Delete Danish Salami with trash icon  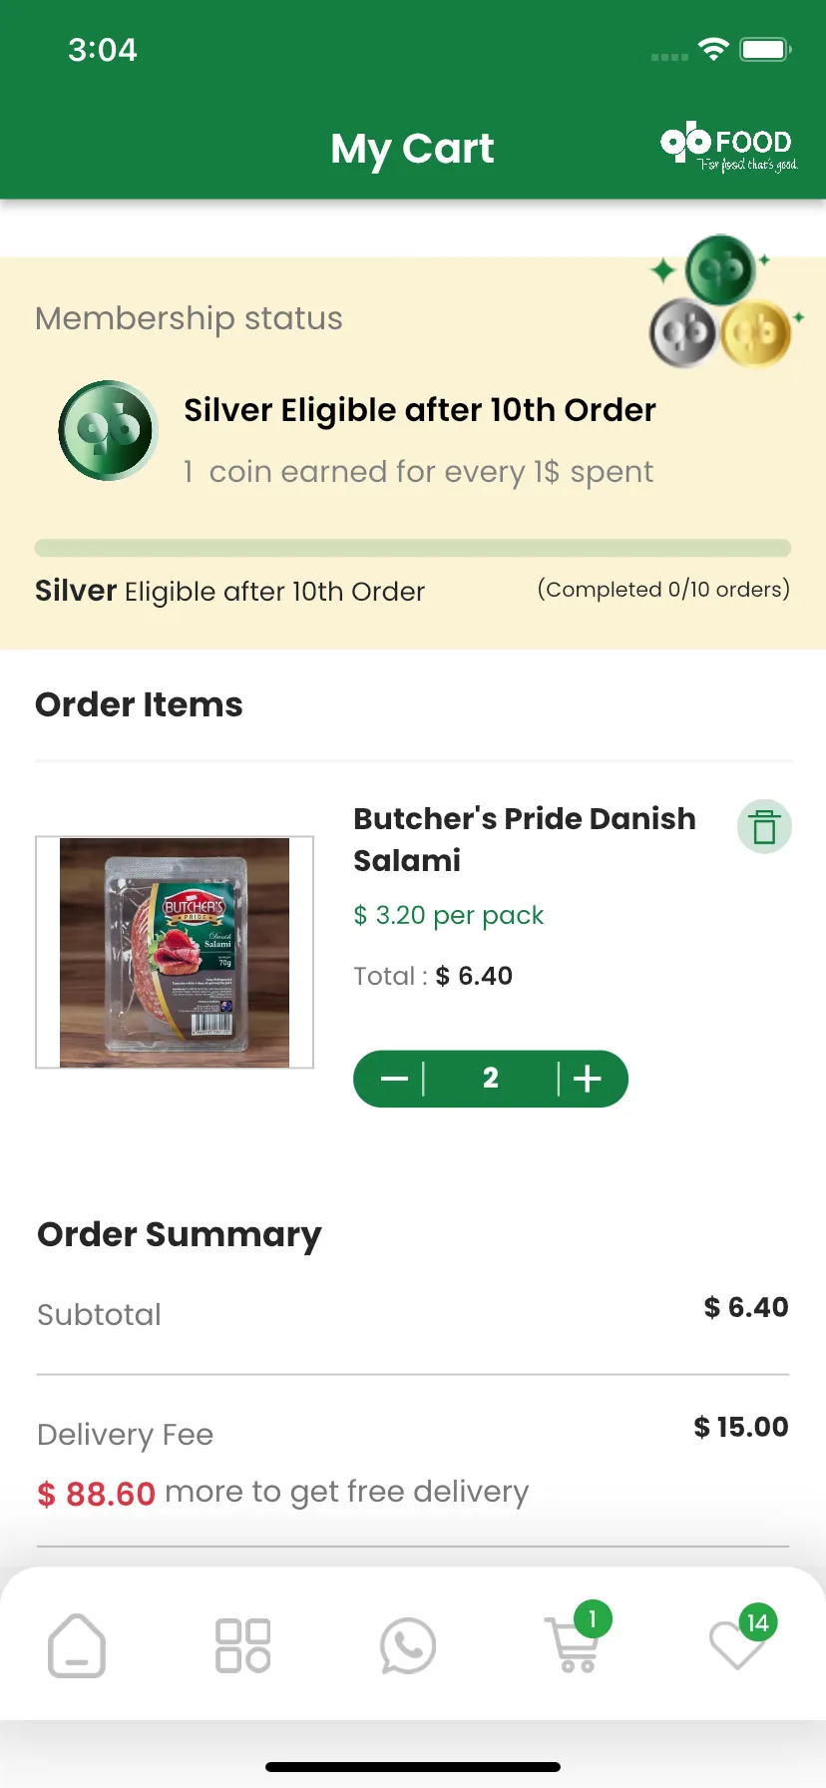point(764,827)
